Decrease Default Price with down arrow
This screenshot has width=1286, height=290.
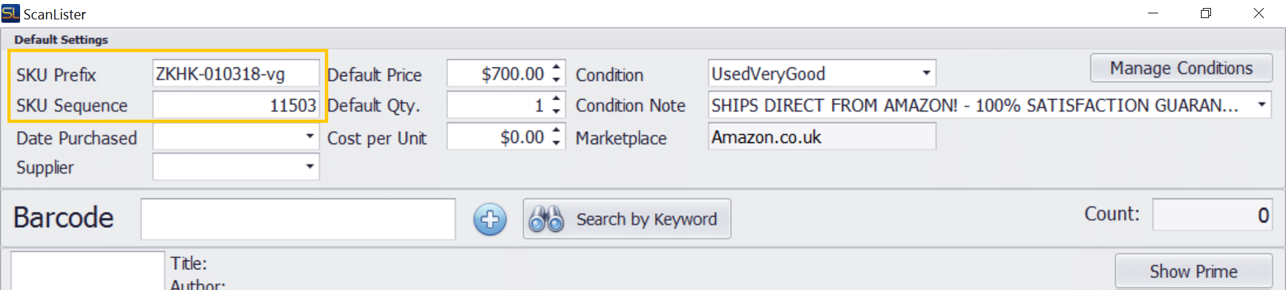557,80
